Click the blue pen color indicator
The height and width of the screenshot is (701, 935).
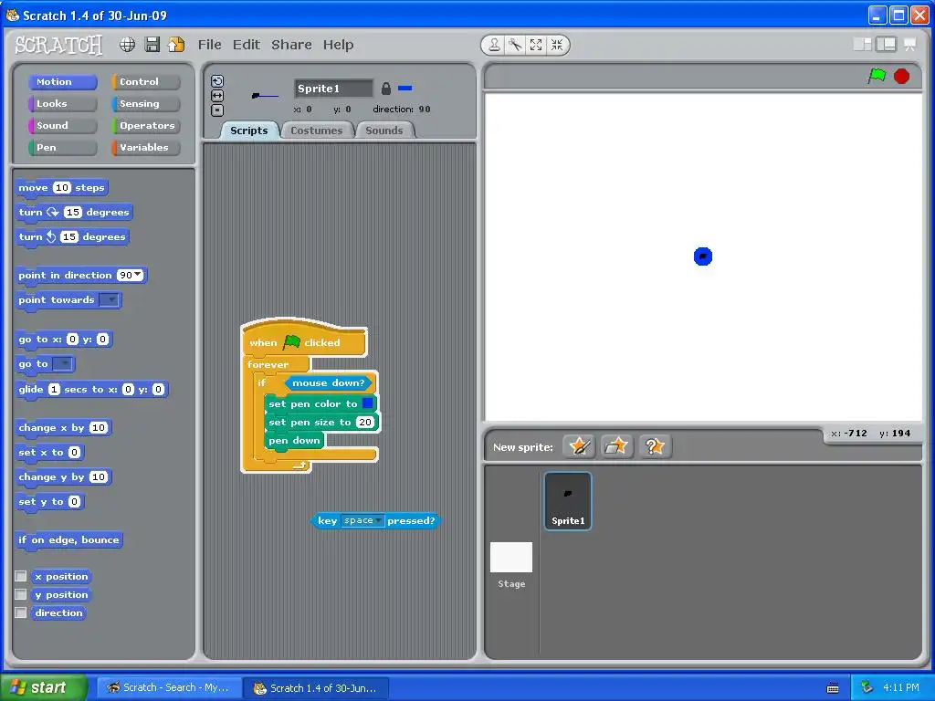click(x=404, y=89)
